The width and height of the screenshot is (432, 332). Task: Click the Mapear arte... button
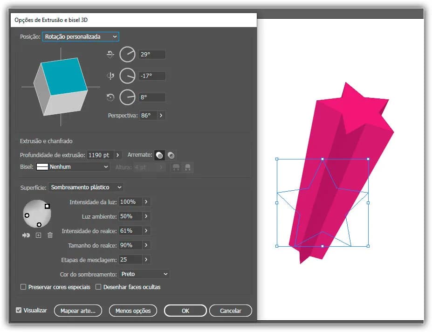78,311
